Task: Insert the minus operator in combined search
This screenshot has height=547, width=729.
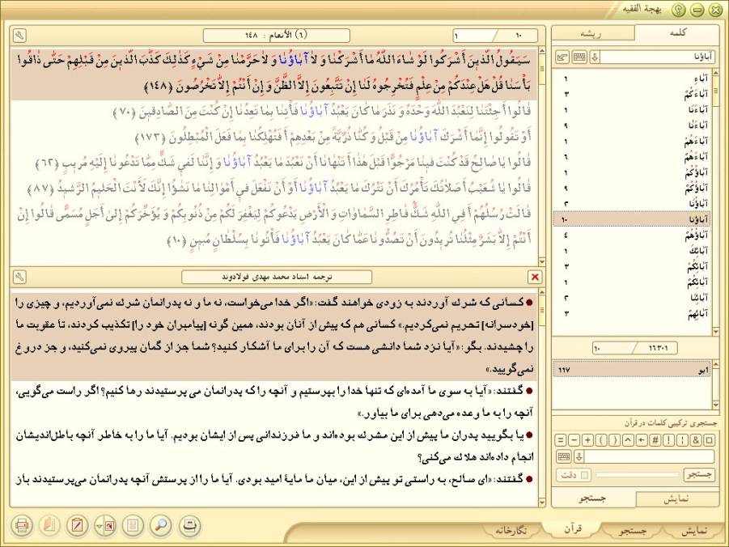Action: [574, 440]
